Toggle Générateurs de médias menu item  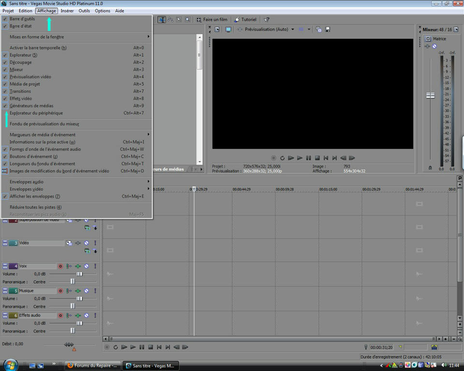(77, 106)
